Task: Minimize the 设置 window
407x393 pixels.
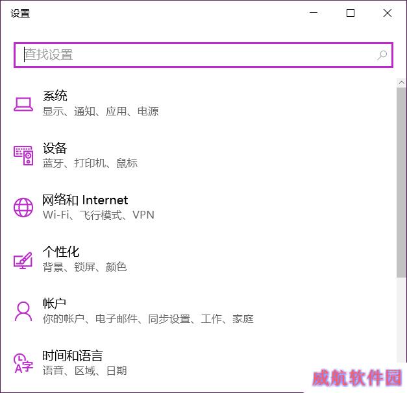Action: click(314, 13)
